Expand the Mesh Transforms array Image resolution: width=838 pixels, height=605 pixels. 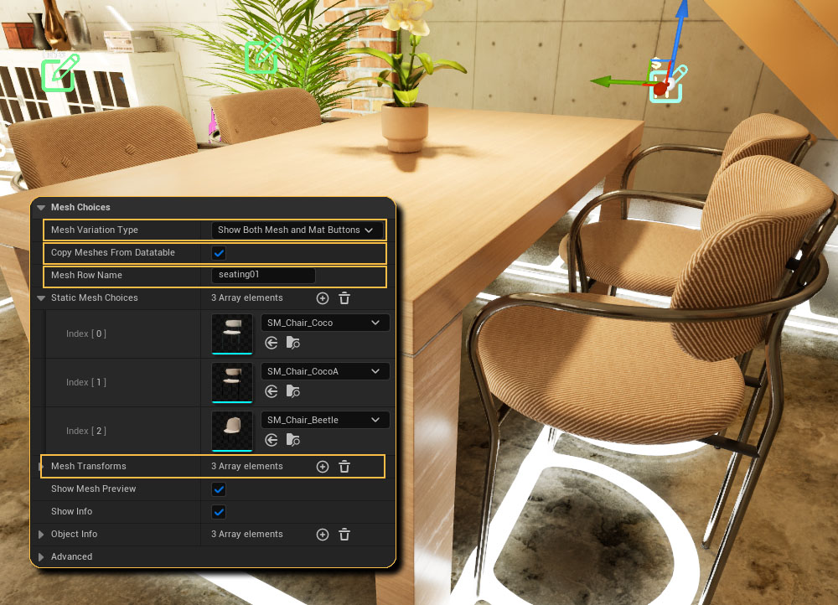point(41,467)
